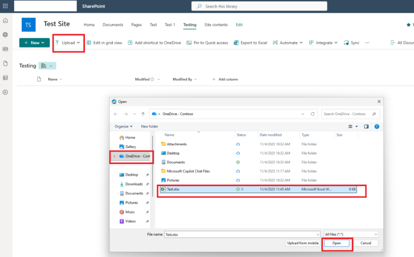Open the Upload dropdown menu
The image size is (414, 257).
tap(68, 42)
